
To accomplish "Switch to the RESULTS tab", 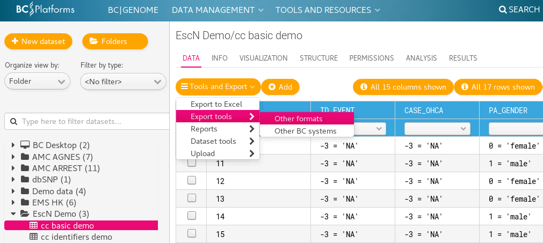I will pos(463,58).
